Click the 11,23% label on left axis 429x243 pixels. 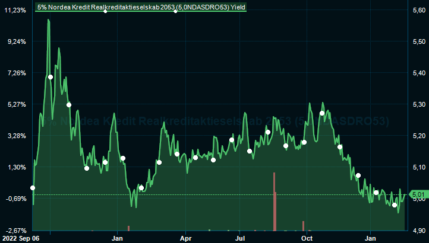pos(15,11)
